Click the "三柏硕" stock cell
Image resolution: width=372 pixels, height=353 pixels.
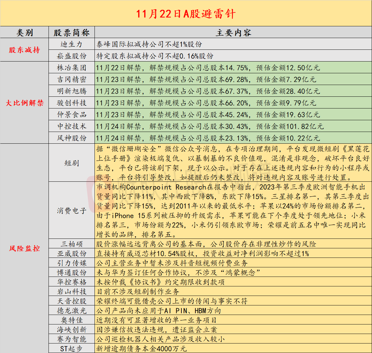72,244
